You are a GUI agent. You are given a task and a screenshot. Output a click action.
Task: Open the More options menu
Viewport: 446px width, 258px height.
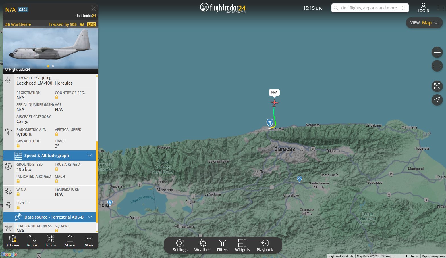[x=89, y=241]
